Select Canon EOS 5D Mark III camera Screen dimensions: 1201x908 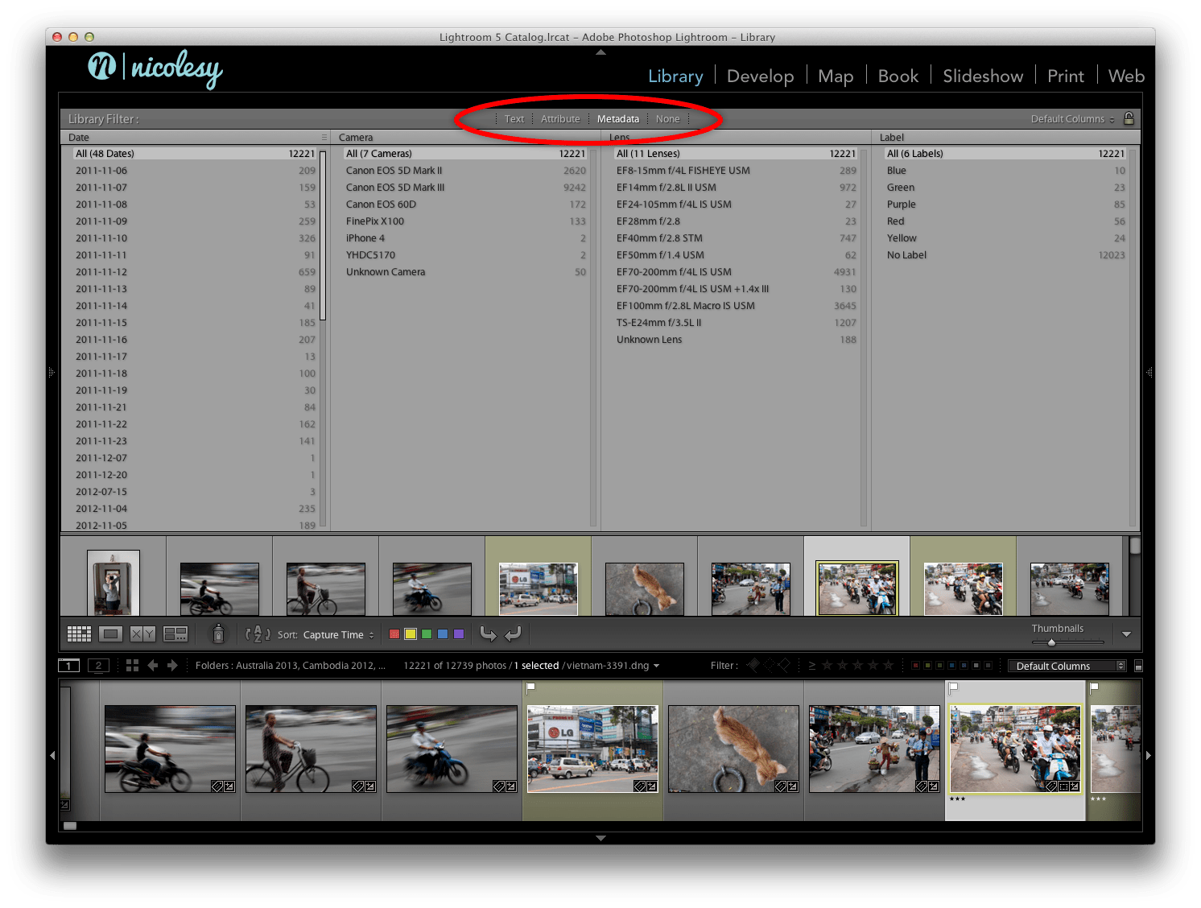(x=395, y=188)
